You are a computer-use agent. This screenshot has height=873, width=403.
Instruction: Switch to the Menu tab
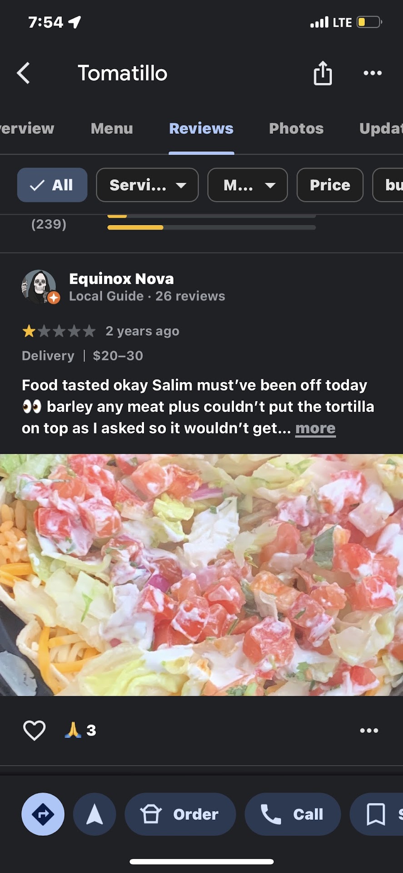[x=112, y=129]
